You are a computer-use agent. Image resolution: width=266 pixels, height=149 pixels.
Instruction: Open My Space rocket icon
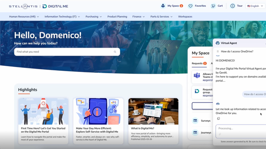[163, 6]
